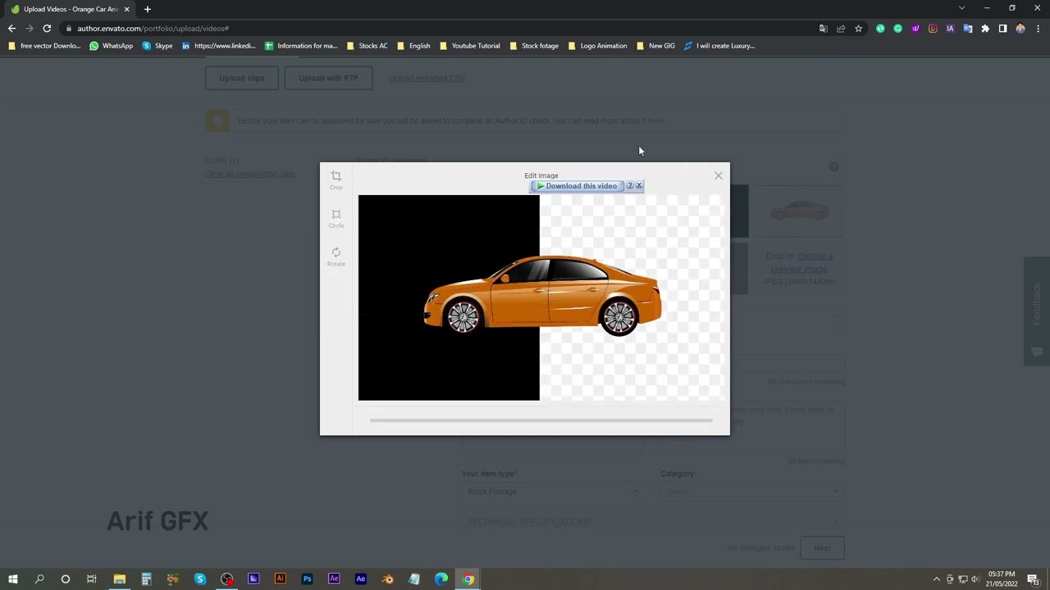Click the dimmed Upload with FTP button
This screenshot has height=590, width=1050.
[x=328, y=78]
